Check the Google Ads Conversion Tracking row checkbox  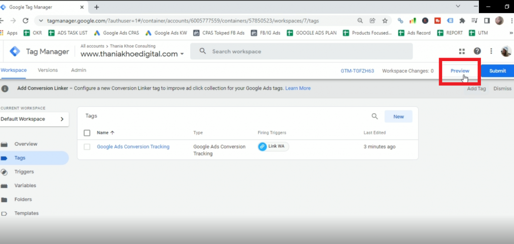(87, 147)
